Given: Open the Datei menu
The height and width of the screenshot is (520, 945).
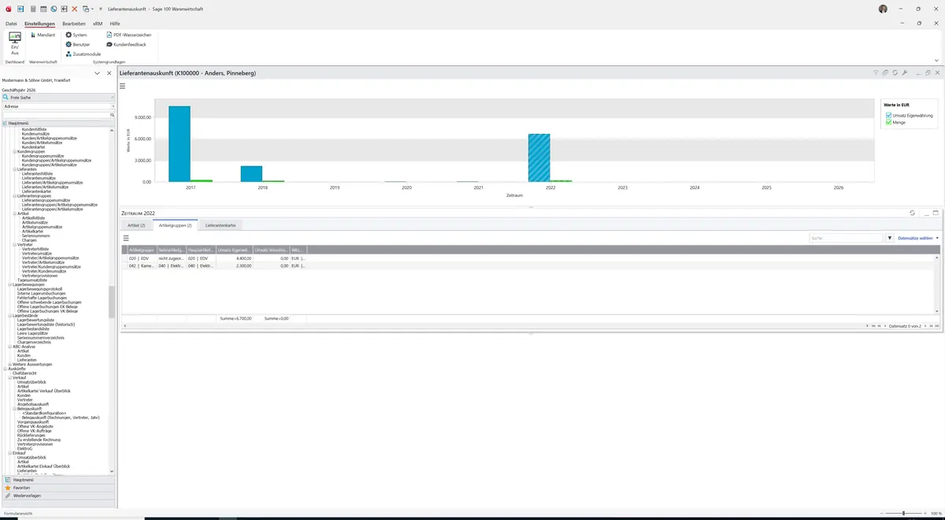Looking at the screenshot, I should pos(11,24).
